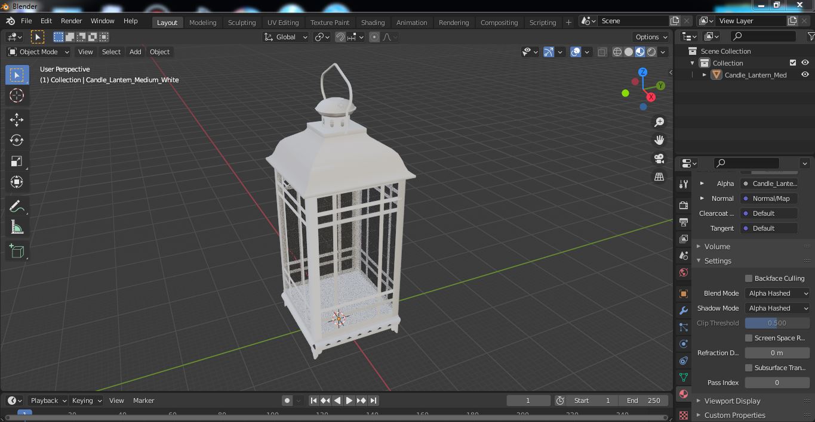The width and height of the screenshot is (815, 422).
Task: Play the animation forward
Action: click(x=349, y=401)
